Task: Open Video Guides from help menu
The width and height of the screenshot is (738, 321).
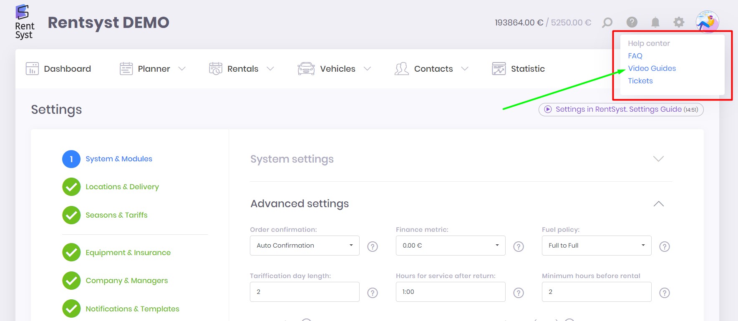Action: pos(652,68)
